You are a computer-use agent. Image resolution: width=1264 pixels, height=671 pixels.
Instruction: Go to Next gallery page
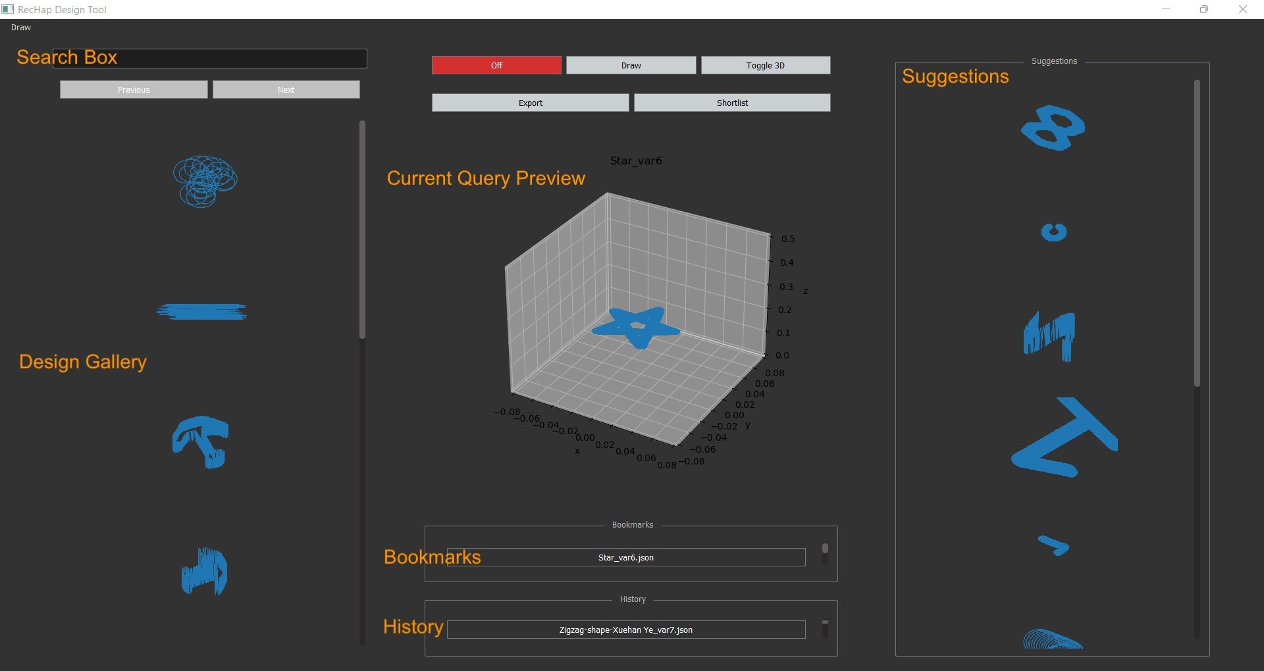(x=286, y=89)
